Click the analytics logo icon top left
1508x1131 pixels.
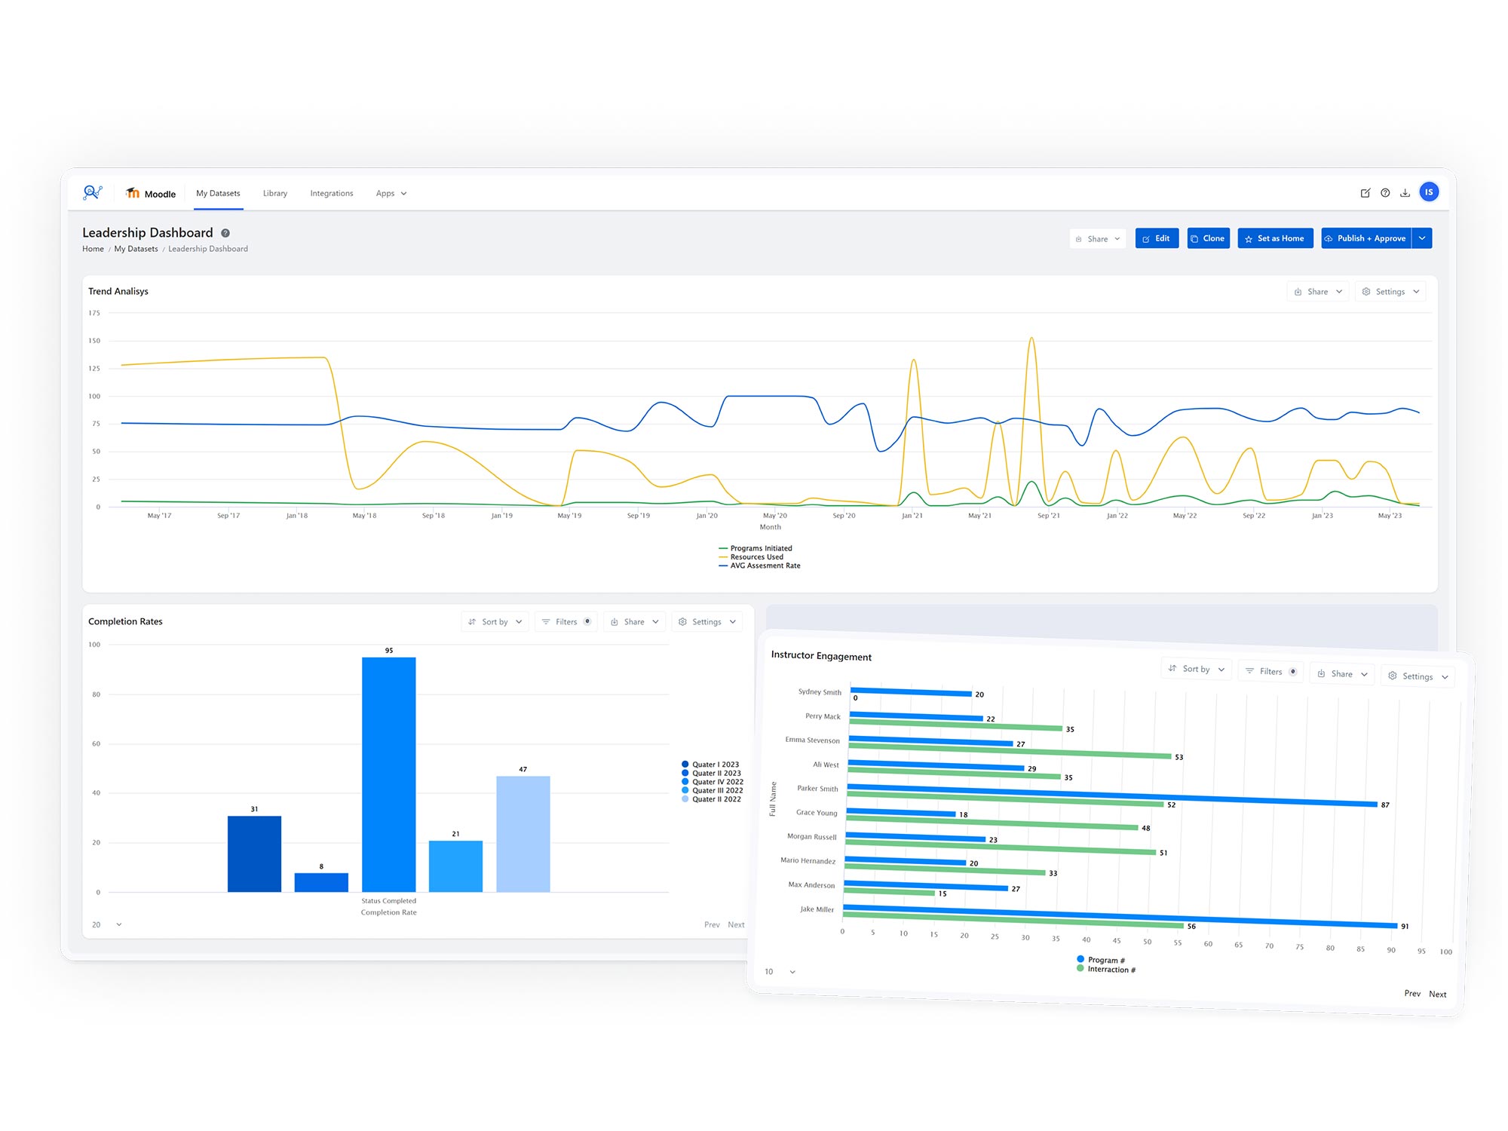tap(93, 192)
